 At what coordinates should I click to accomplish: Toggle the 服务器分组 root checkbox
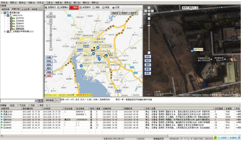[x=5, y=13]
